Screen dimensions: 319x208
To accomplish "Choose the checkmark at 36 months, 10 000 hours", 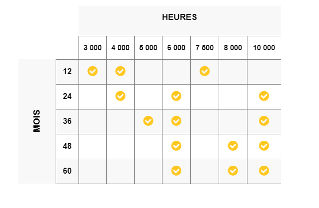I will [264, 121].
